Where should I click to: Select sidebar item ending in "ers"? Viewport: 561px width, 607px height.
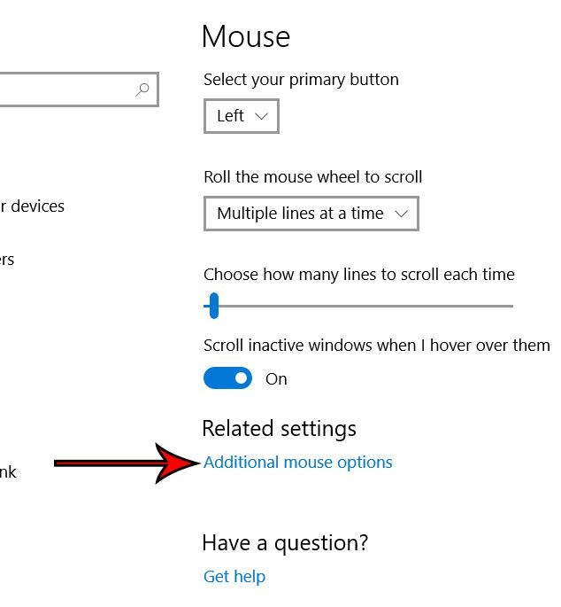7,260
